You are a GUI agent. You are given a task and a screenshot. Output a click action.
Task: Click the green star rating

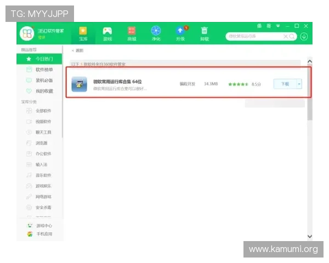coord(238,84)
